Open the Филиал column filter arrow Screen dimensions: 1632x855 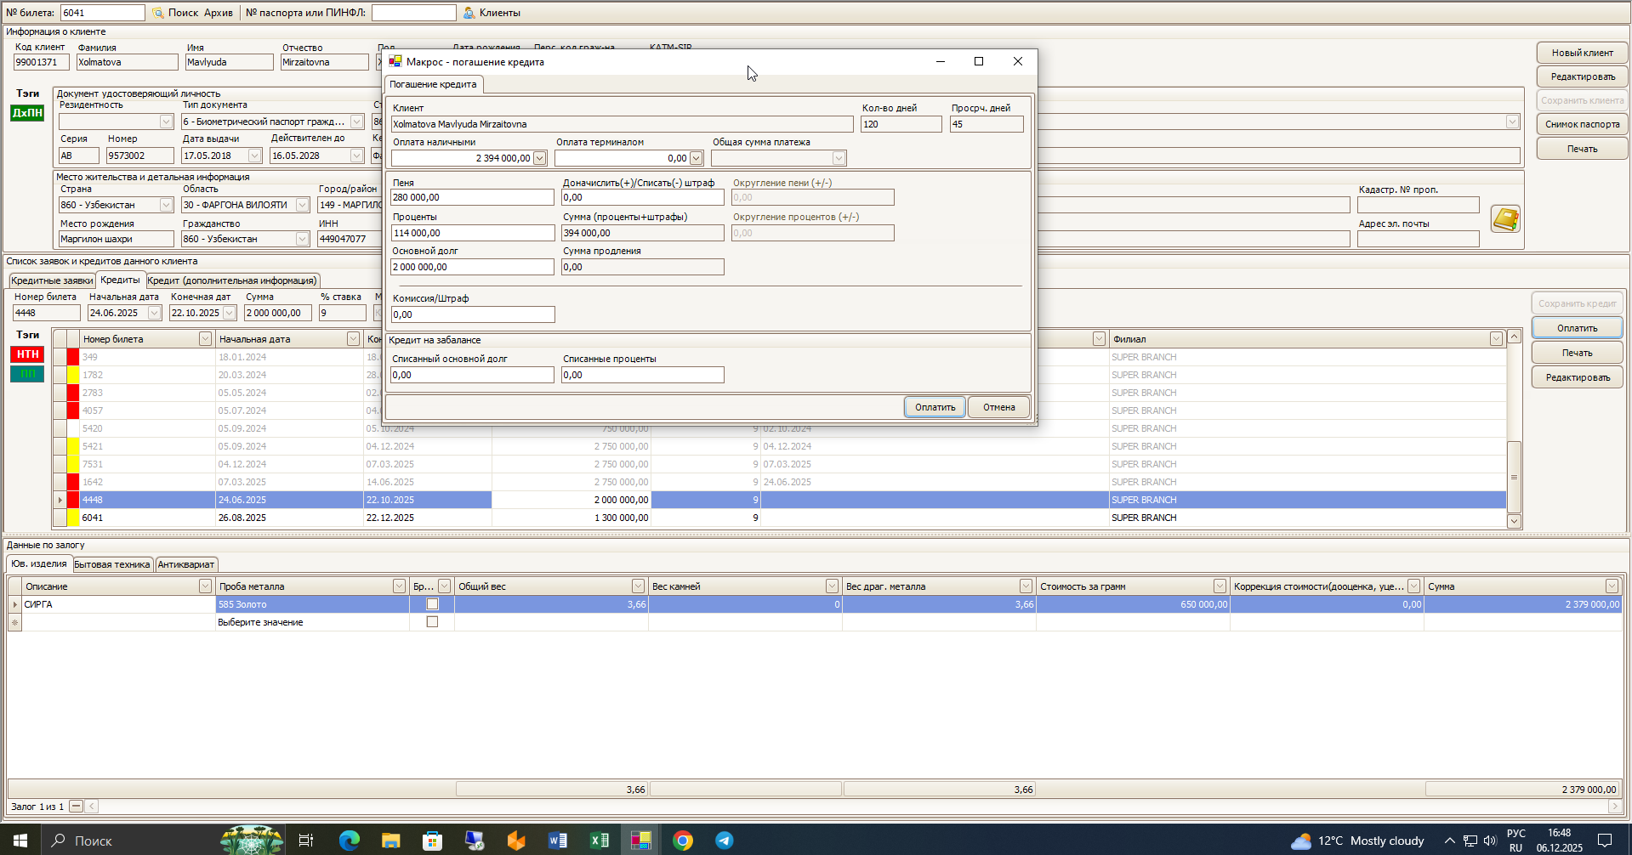tap(1496, 339)
